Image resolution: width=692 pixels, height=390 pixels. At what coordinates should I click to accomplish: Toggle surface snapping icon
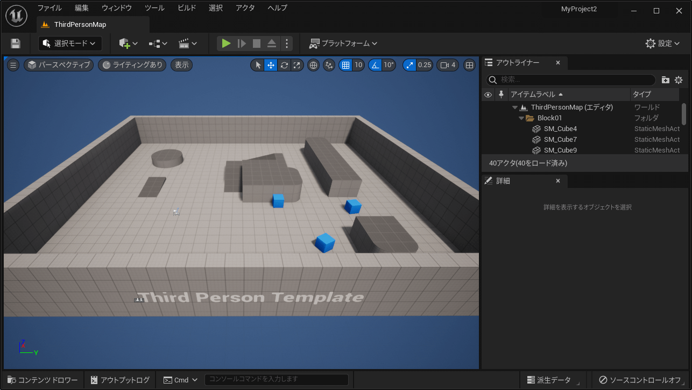[329, 65]
